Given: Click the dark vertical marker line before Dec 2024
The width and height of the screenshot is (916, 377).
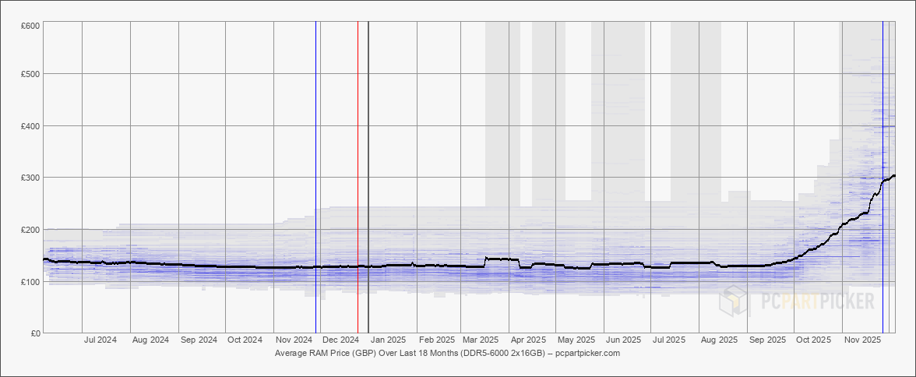Looking at the screenshot, I should 315,156.
